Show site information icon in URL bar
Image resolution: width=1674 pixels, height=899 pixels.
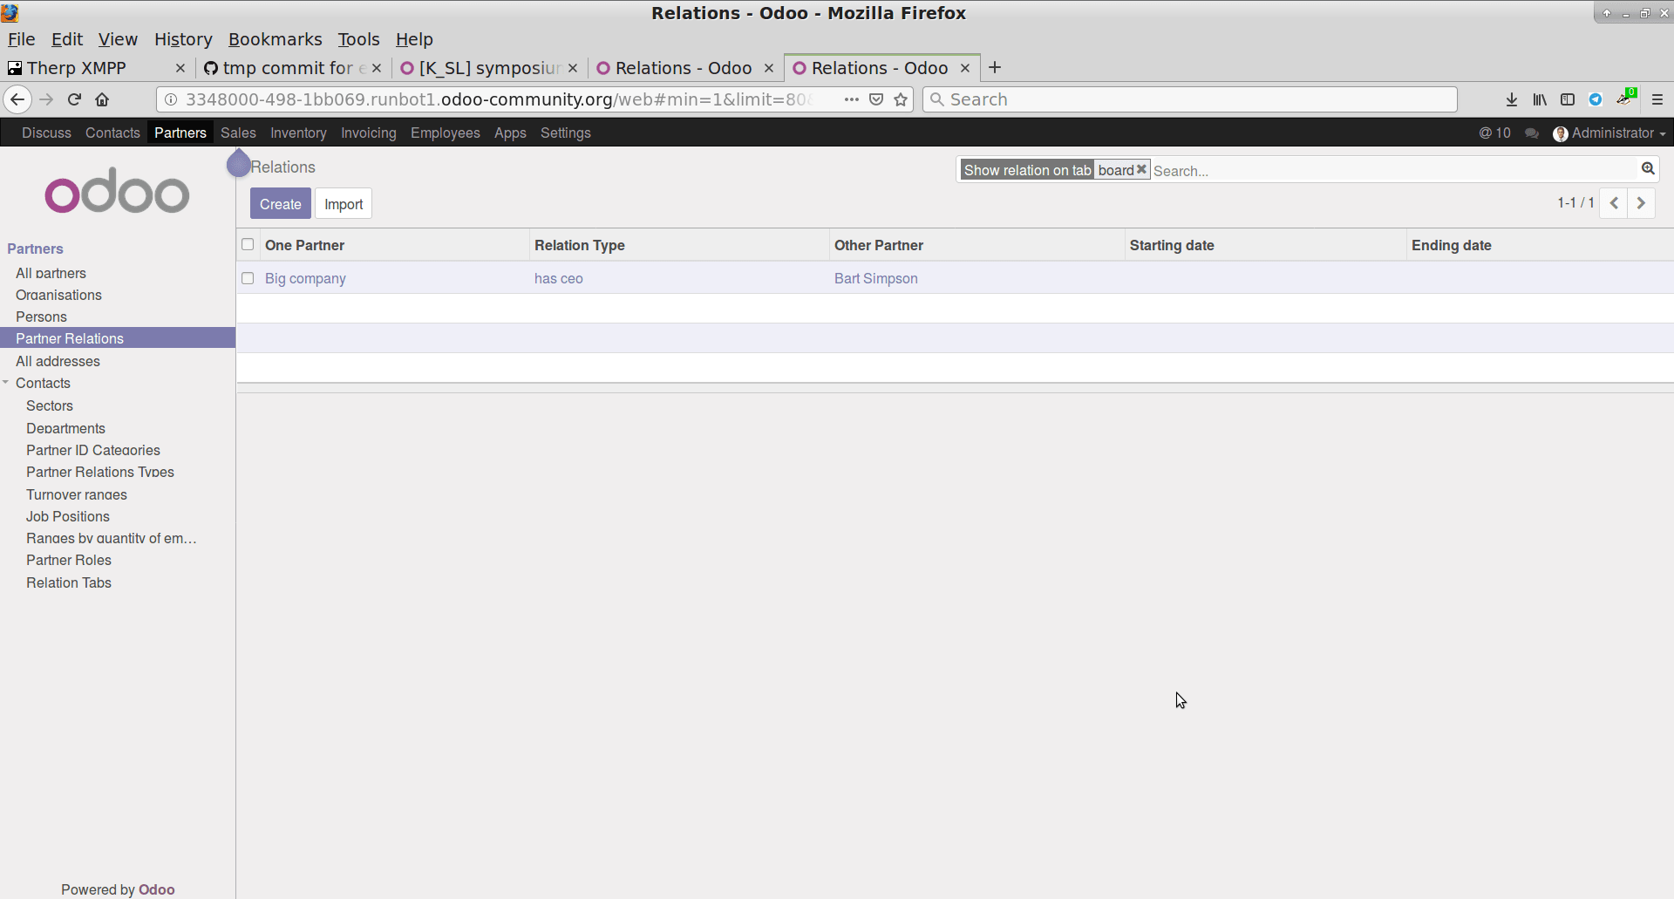tap(171, 99)
